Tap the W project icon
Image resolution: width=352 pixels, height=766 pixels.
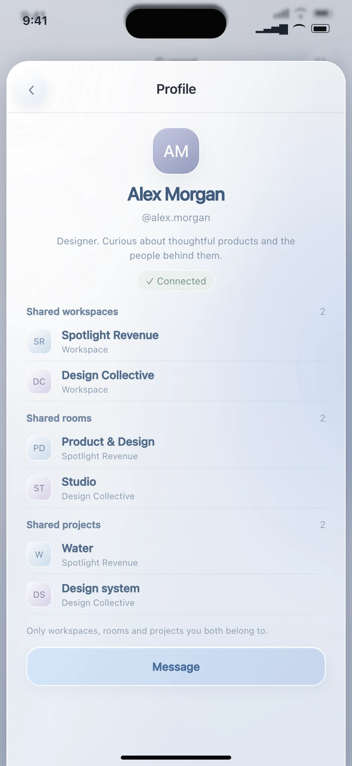coord(39,554)
